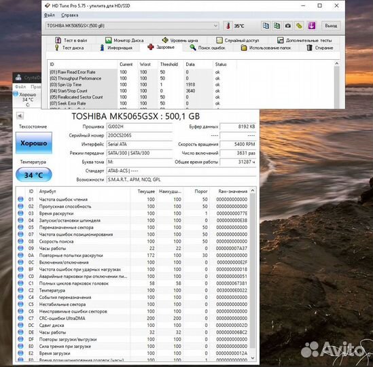The height and width of the screenshot is (367, 373).
Task: Click the thermometer temperature icon in HD Tune
Action: 228,26
